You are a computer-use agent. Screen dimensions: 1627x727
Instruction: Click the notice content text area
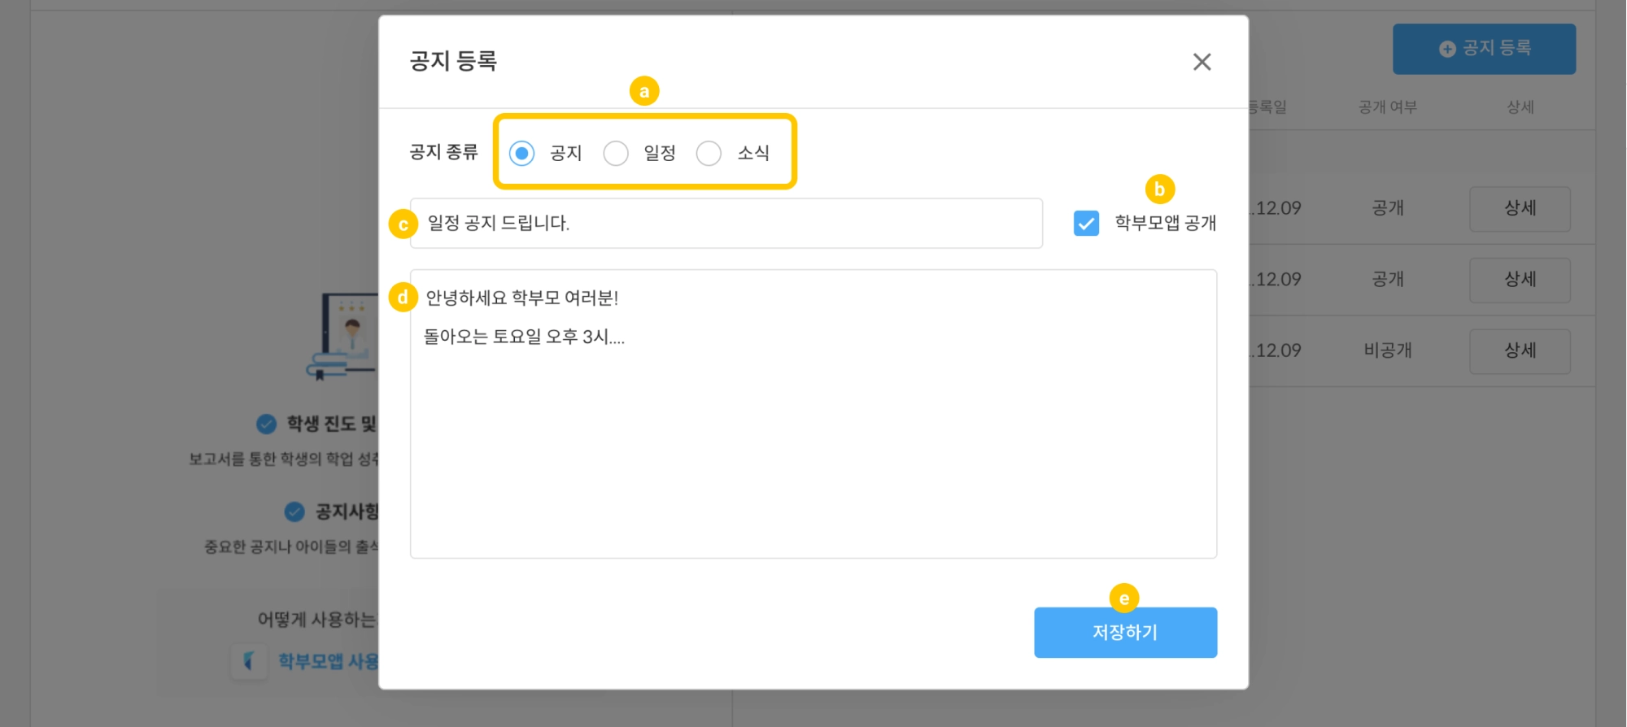[x=813, y=431]
